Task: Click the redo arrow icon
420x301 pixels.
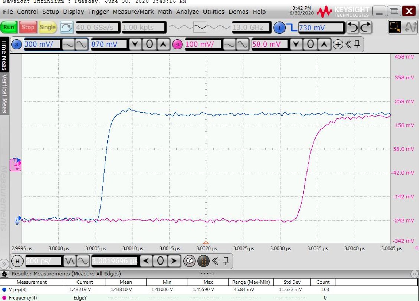Action: pos(365,27)
